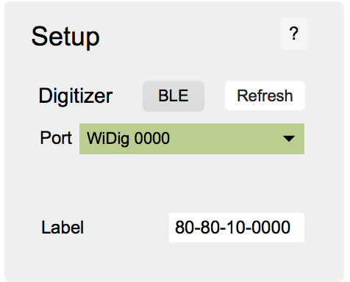
Task: Toggle the BLE connection mode
Action: pos(174,96)
